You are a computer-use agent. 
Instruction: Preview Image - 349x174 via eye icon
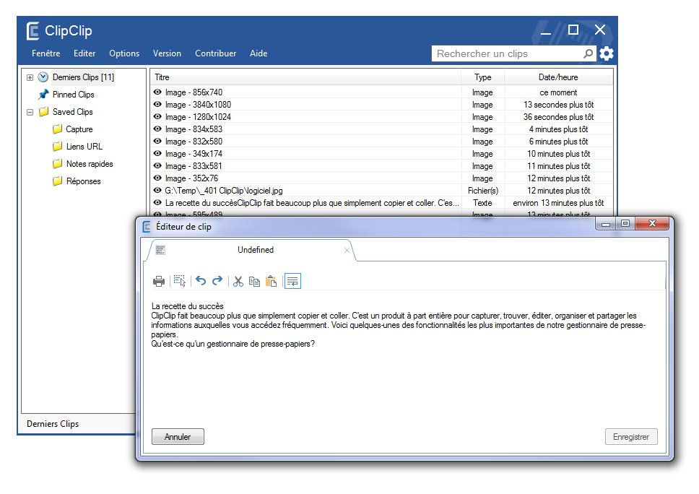tap(157, 153)
